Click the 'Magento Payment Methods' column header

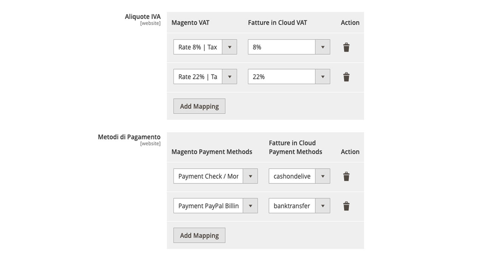pyautogui.click(x=212, y=152)
